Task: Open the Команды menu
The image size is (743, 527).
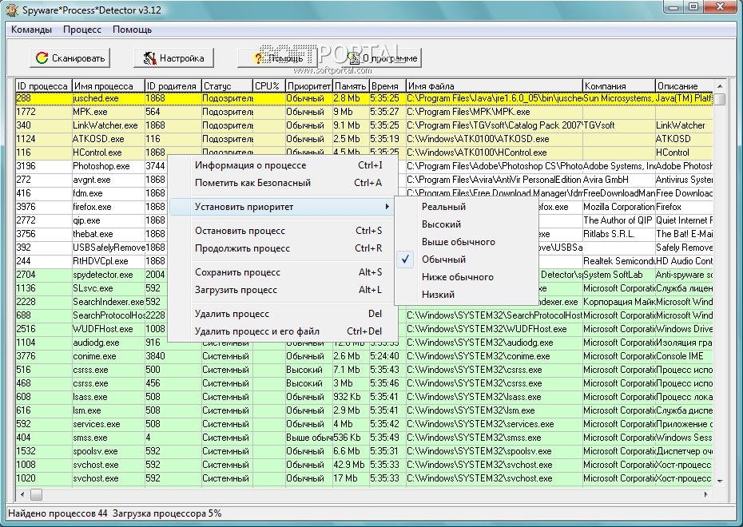Action: (x=31, y=30)
